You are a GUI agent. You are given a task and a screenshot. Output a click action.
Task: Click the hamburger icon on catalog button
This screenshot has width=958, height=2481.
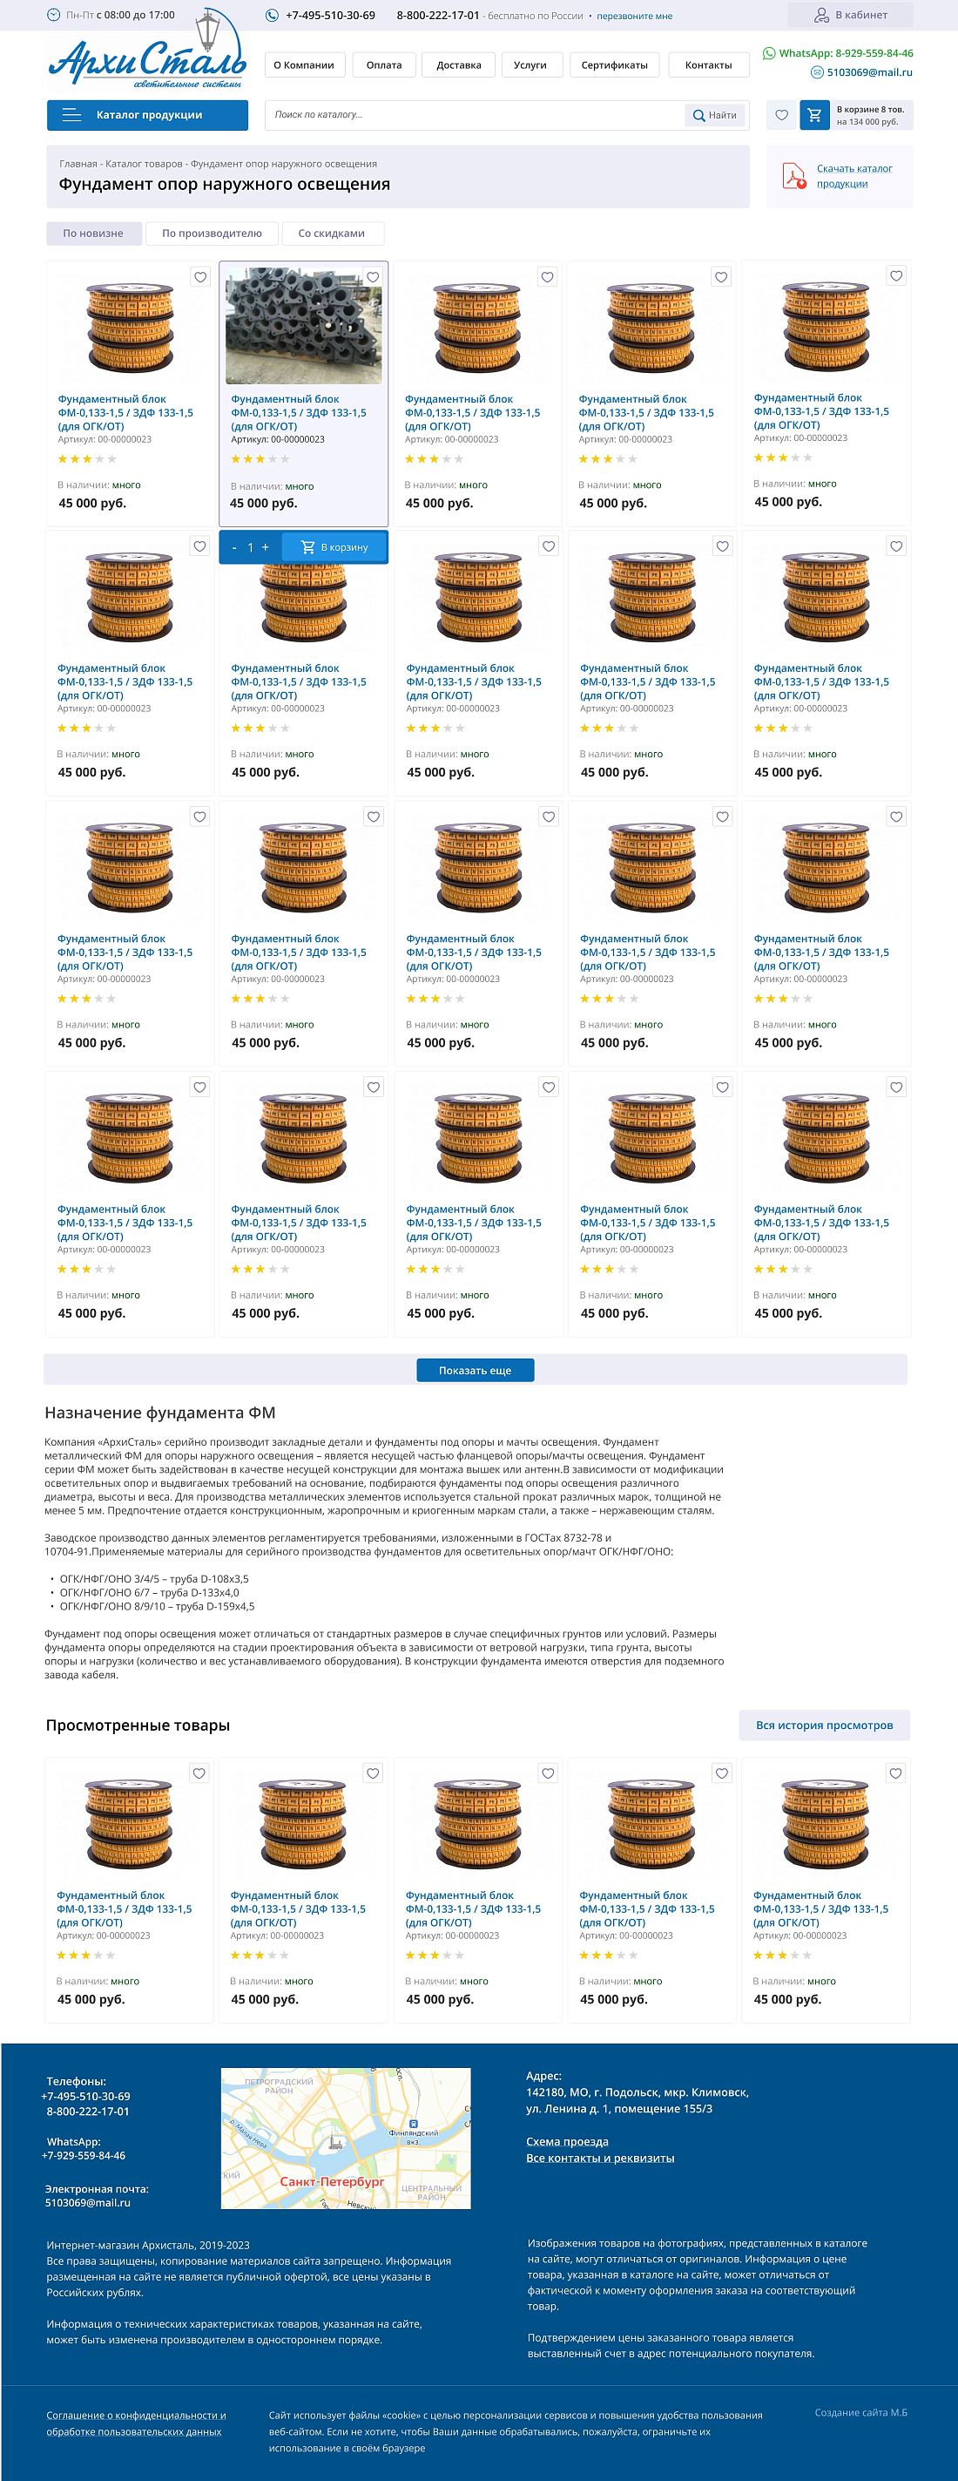71,116
